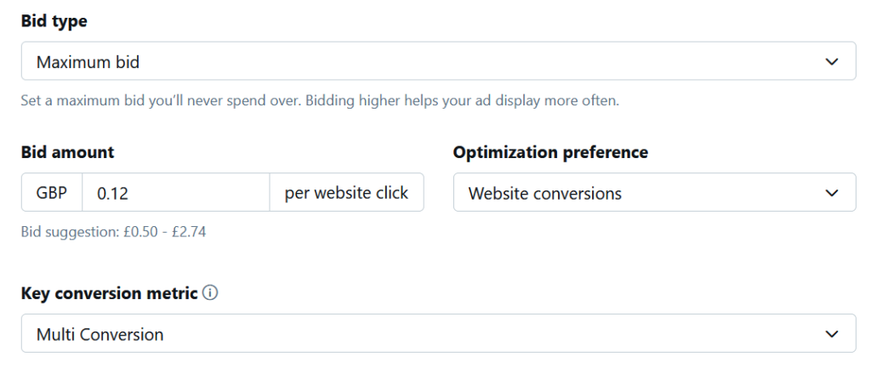Screen dimensions: 871x368
Task: Click the chevron arrow in Bid type field
Action: [x=831, y=61]
